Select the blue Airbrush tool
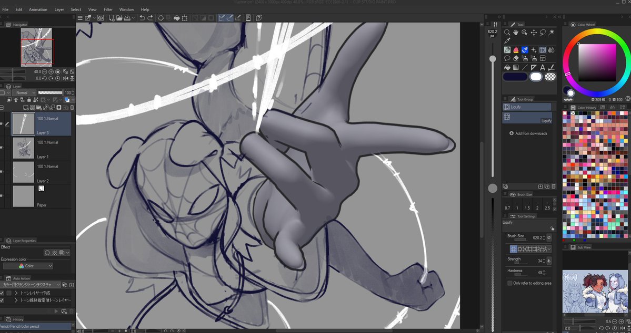This screenshot has height=333, width=631. [x=525, y=50]
